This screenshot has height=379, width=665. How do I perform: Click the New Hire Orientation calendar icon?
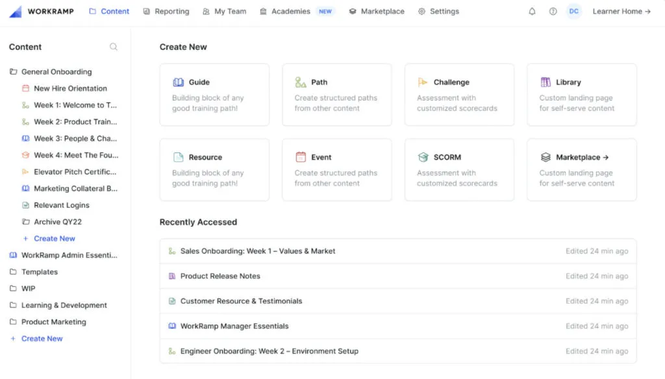[25, 88]
